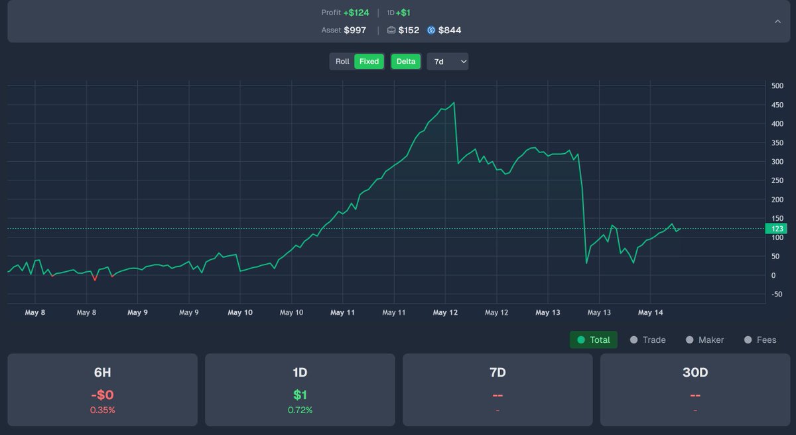Open the 7D performance card
Screen dimensions: 796x435
coord(497,390)
